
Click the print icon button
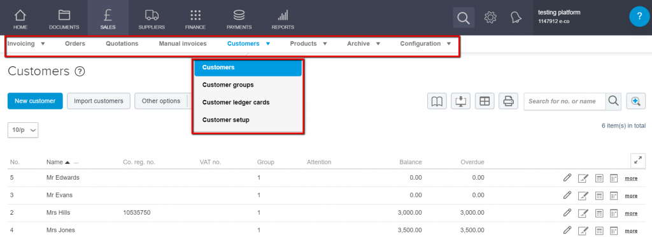(508, 101)
